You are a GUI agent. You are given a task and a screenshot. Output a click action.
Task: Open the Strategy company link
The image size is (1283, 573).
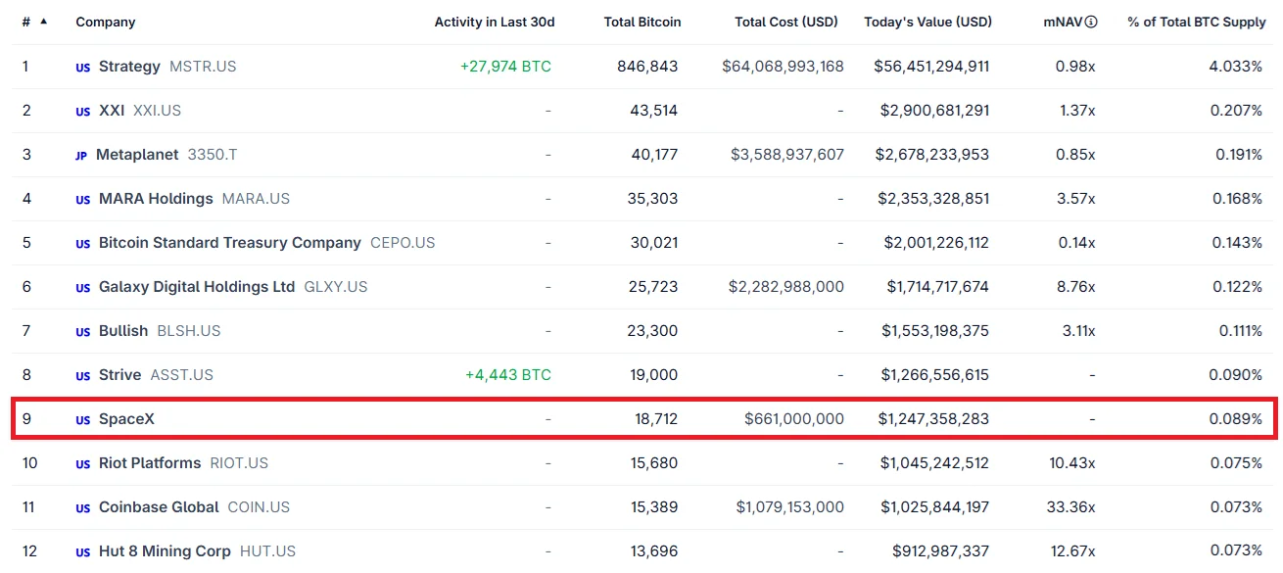click(x=129, y=67)
